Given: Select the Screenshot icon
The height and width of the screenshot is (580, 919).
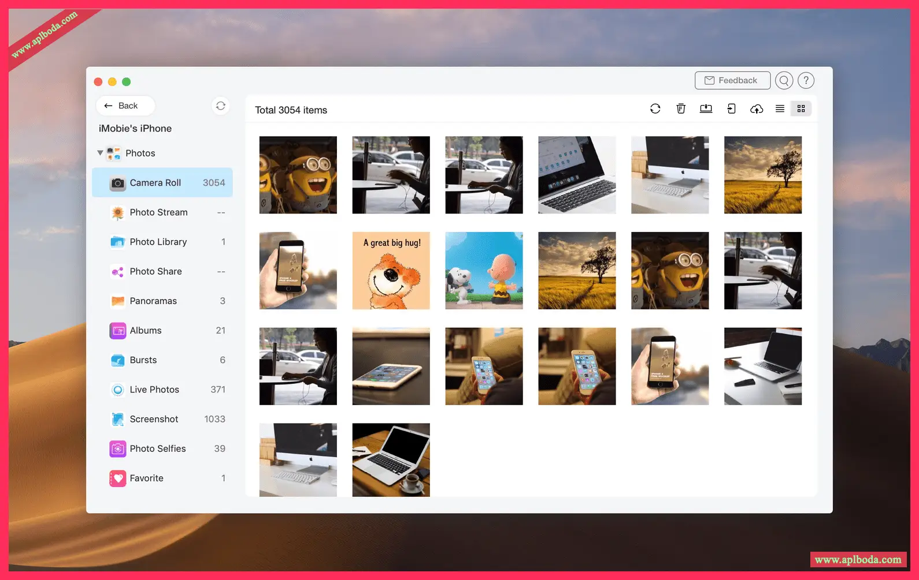Looking at the screenshot, I should point(118,419).
